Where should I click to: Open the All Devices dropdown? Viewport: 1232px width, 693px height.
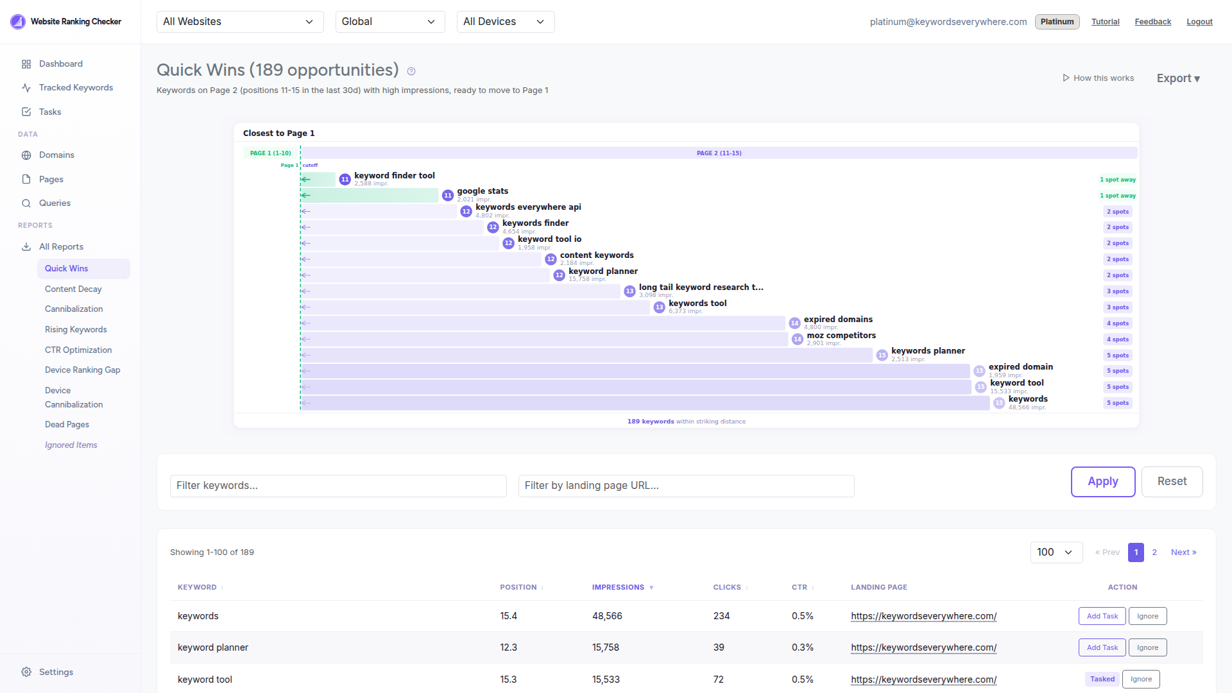click(x=505, y=21)
